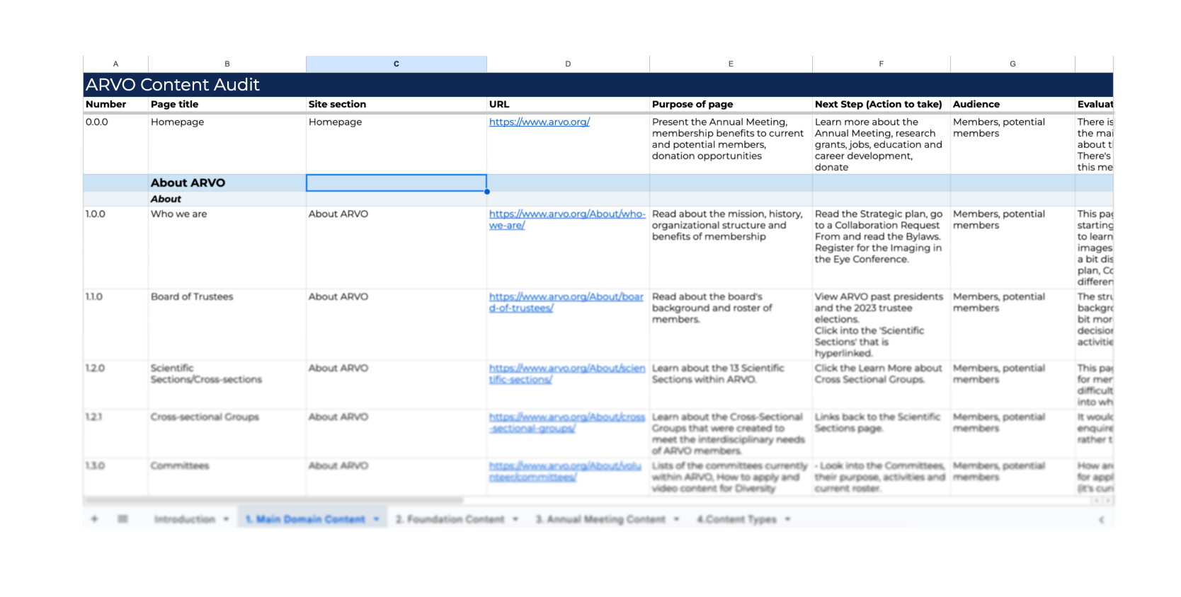Click the Page title header cell
Screen dimensions: 1181x597
(x=227, y=104)
